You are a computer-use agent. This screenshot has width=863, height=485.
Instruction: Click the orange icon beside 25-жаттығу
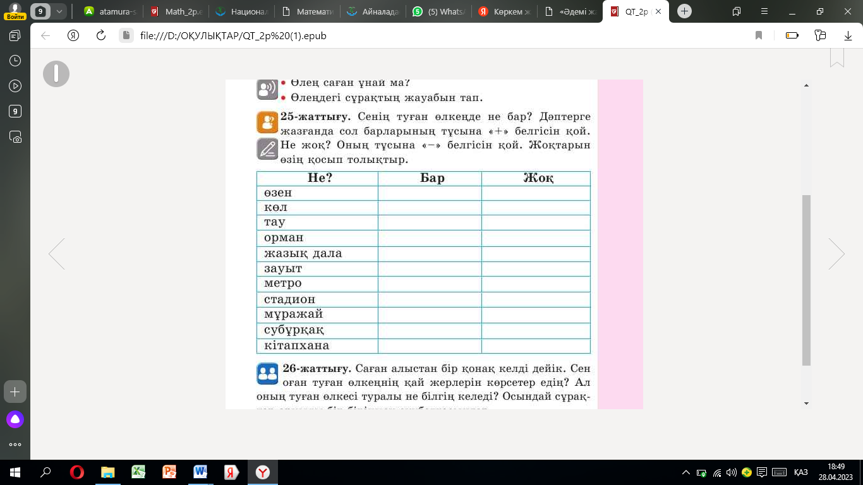tap(267, 122)
